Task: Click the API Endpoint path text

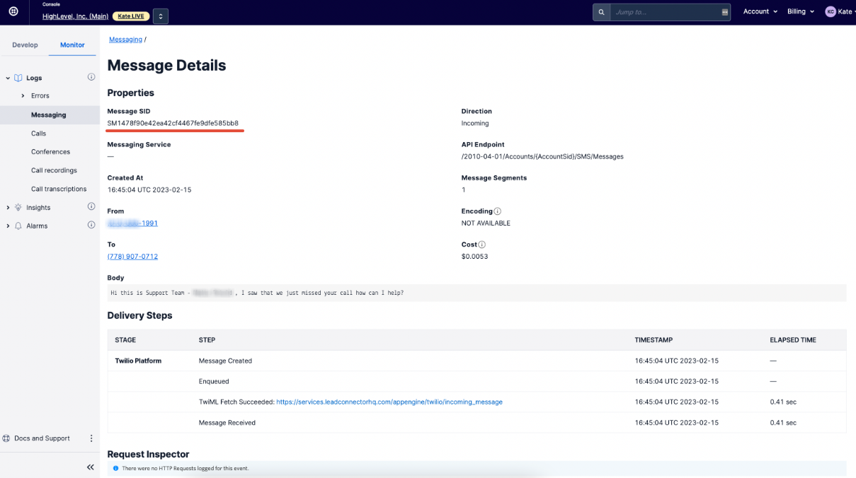Action: 542,156
